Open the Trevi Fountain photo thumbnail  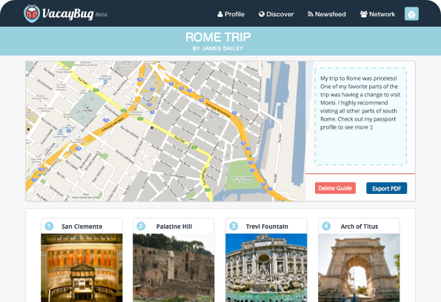pyautogui.click(x=266, y=268)
